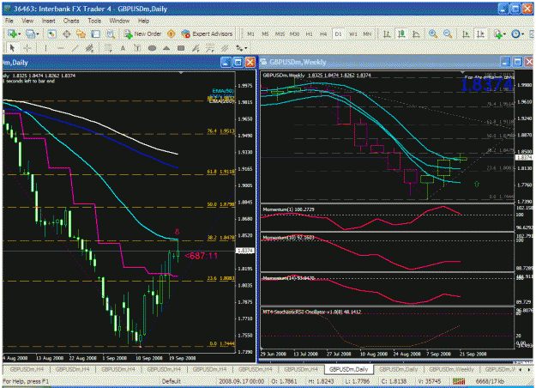
Task: Open the Help menu
Action: pyautogui.click(x=143, y=21)
